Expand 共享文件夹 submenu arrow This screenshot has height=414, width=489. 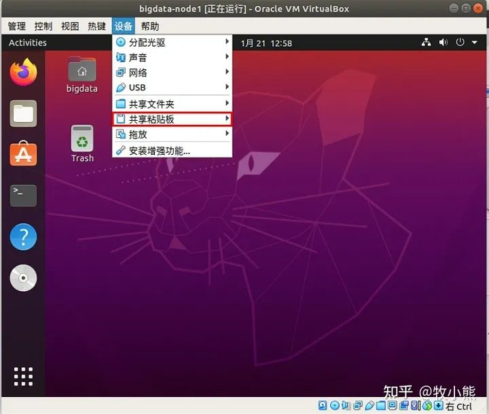[227, 103]
